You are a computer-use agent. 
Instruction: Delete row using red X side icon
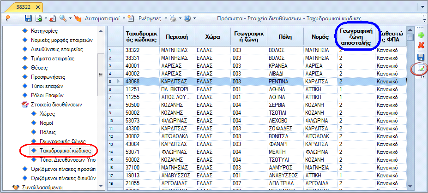point(421,46)
